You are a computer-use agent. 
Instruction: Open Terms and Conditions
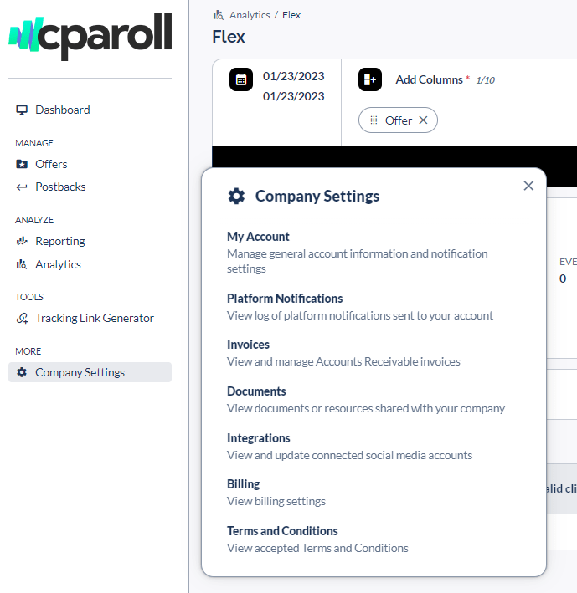click(282, 531)
